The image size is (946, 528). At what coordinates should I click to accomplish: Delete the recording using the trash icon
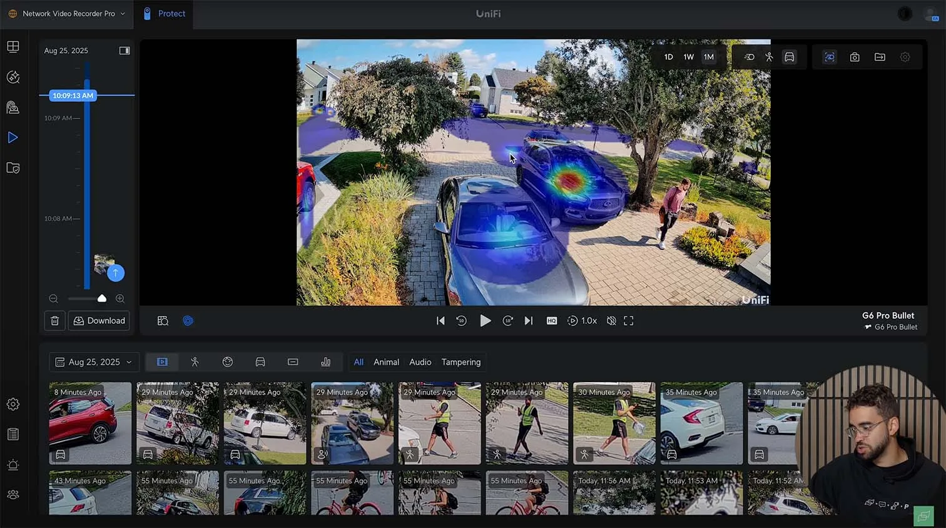55,321
